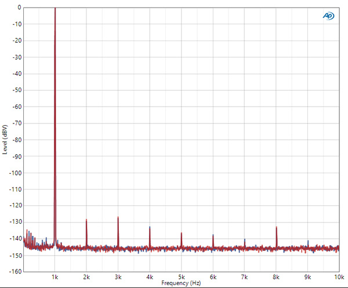
Task: Click the -90 level axis label
Action: point(17,156)
